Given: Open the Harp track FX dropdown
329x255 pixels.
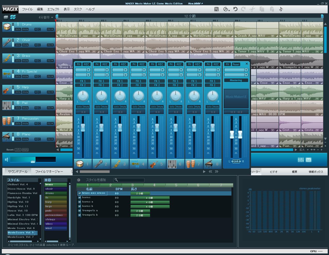Looking at the screenshot, I should [50, 92].
